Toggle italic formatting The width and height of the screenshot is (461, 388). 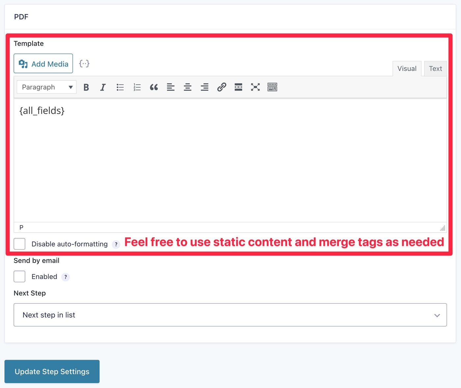click(x=103, y=87)
